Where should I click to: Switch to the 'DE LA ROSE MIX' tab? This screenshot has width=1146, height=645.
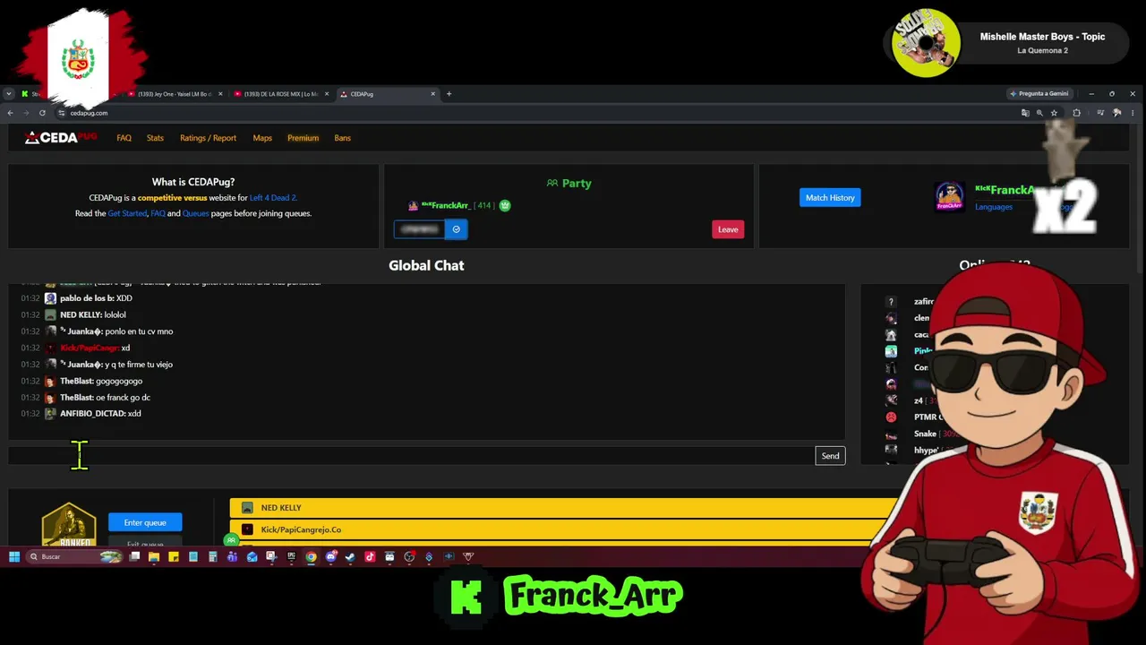281,94
